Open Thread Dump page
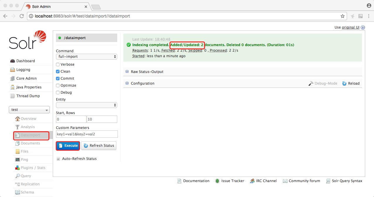 pos(28,96)
